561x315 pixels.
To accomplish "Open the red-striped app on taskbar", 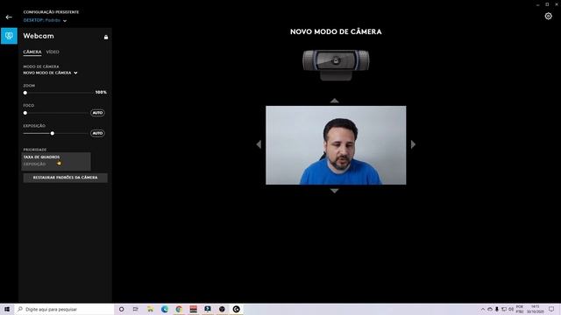I will pyautogui.click(x=193, y=309).
